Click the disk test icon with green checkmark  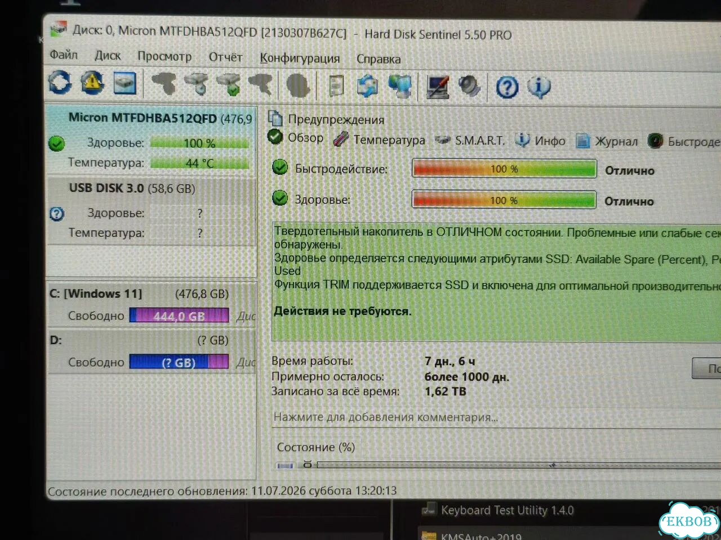coord(229,85)
